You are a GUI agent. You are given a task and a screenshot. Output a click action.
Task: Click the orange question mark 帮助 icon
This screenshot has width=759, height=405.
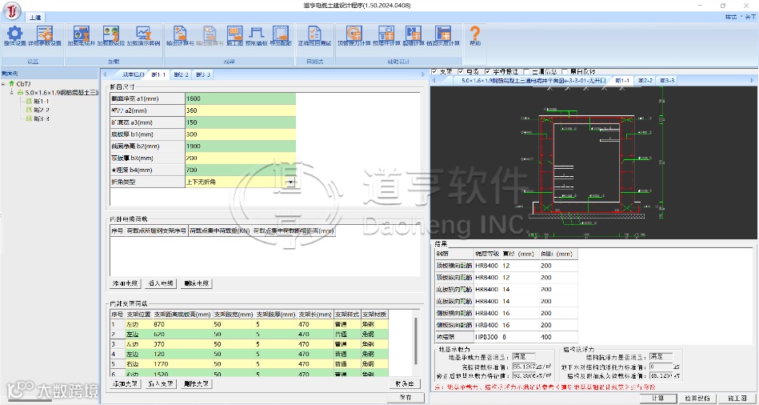click(x=475, y=36)
